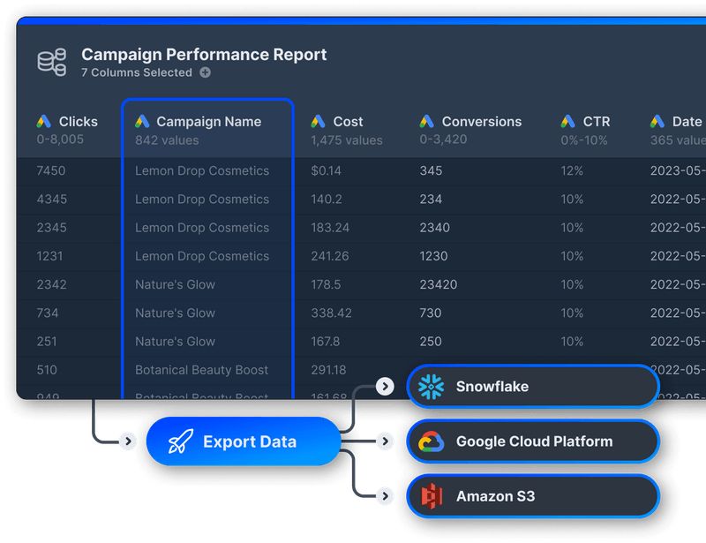Expand the arrow leading to Snowflake
The image size is (706, 543).
385,386
